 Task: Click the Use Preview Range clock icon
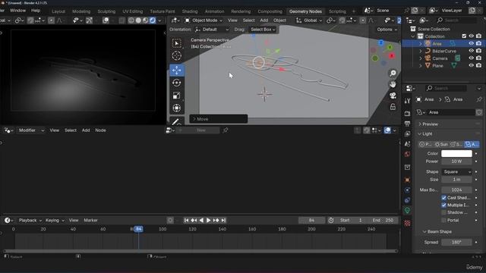point(331,220)
